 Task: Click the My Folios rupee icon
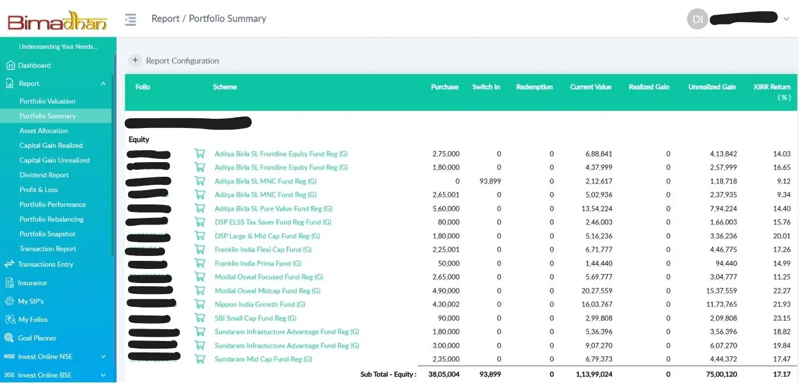pos(9,319)
